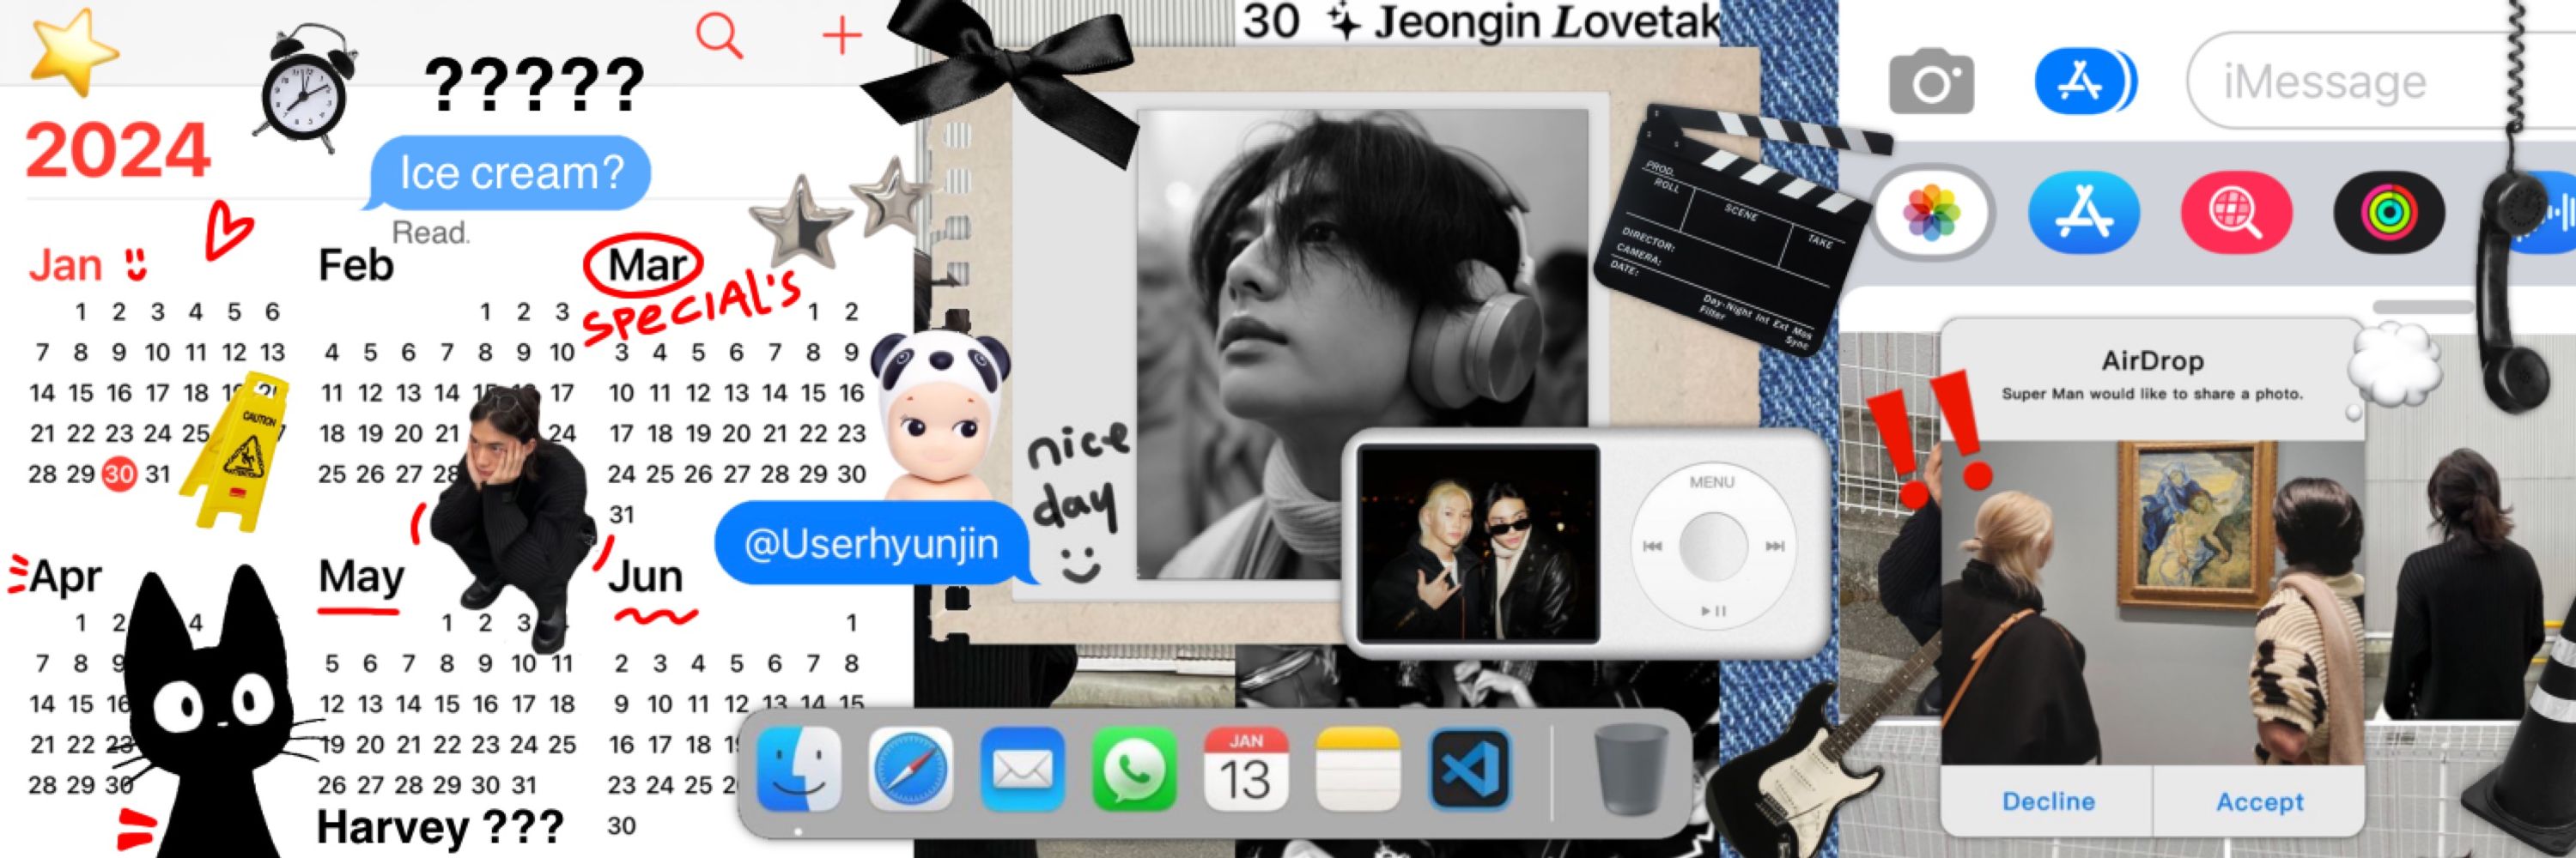Click the iPod next track button
Image resolution: width=2576 pixels, height=858 pixels.
coord(1774,547)
